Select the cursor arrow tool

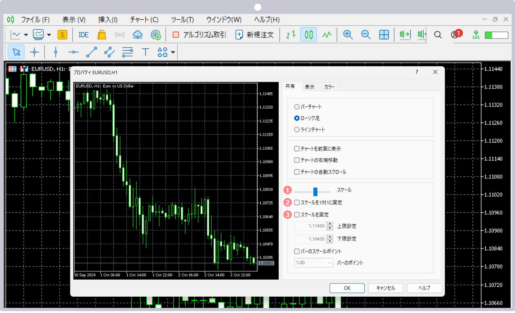click(16, 52)
